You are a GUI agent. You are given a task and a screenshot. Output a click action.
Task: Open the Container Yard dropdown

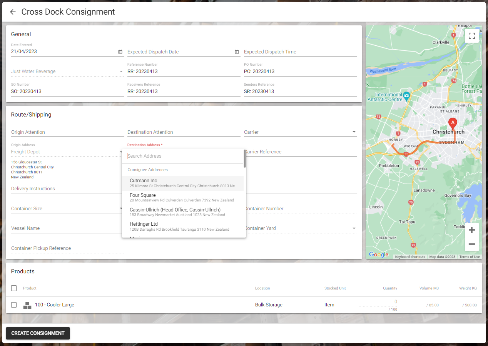301,228
